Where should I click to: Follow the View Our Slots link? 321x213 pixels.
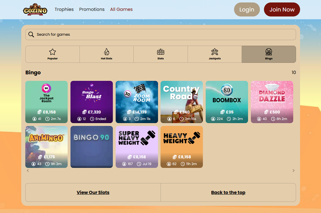93,193
